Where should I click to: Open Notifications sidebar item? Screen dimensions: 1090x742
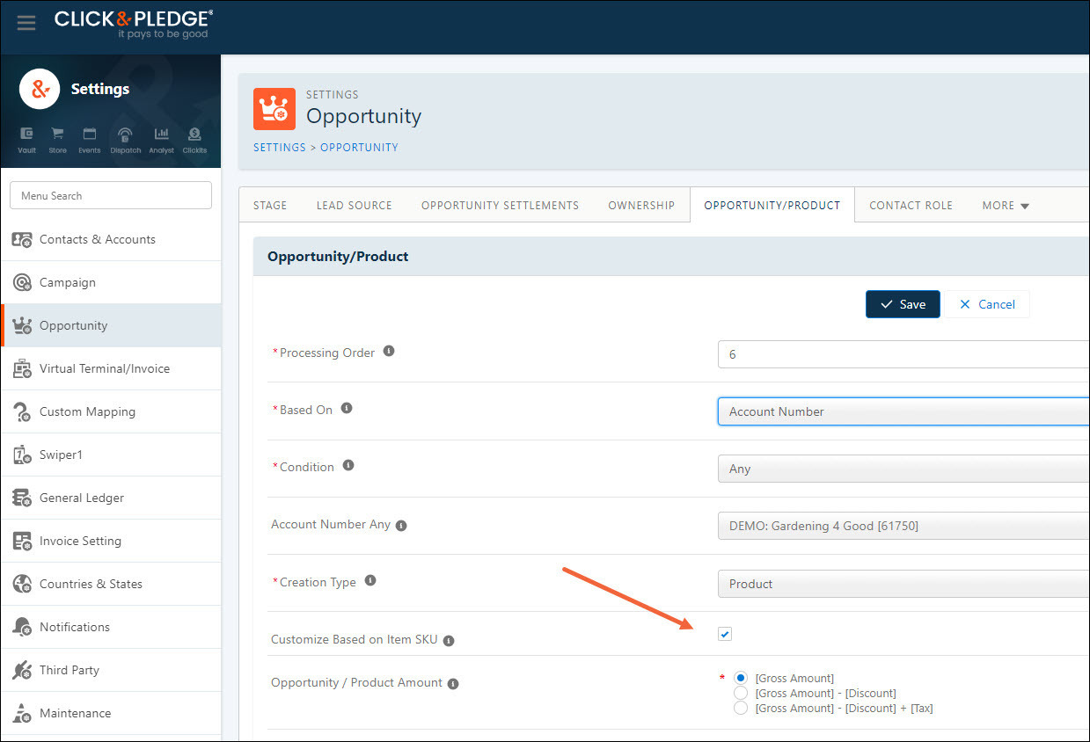pyautogui.click(x=111, y=627)
